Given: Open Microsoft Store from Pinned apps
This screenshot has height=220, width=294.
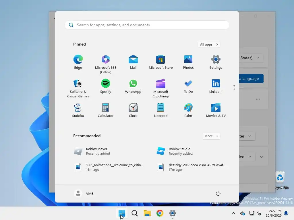Looking at the screenshot, I should pyautogui.click(x=161, y=62).
